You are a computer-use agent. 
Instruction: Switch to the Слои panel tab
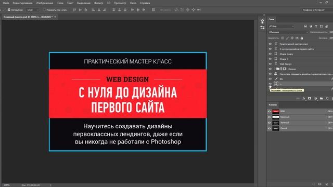(x=271, y=19)
